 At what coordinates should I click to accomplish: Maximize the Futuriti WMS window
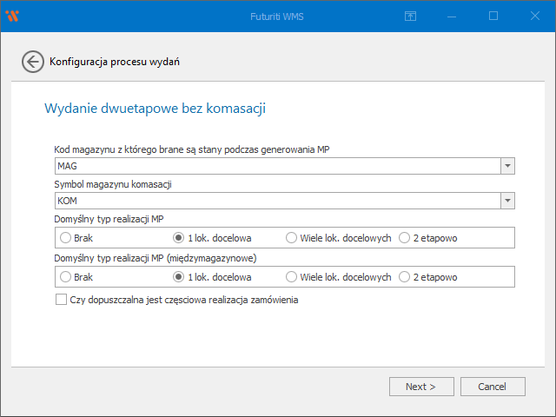click(493, 16)
